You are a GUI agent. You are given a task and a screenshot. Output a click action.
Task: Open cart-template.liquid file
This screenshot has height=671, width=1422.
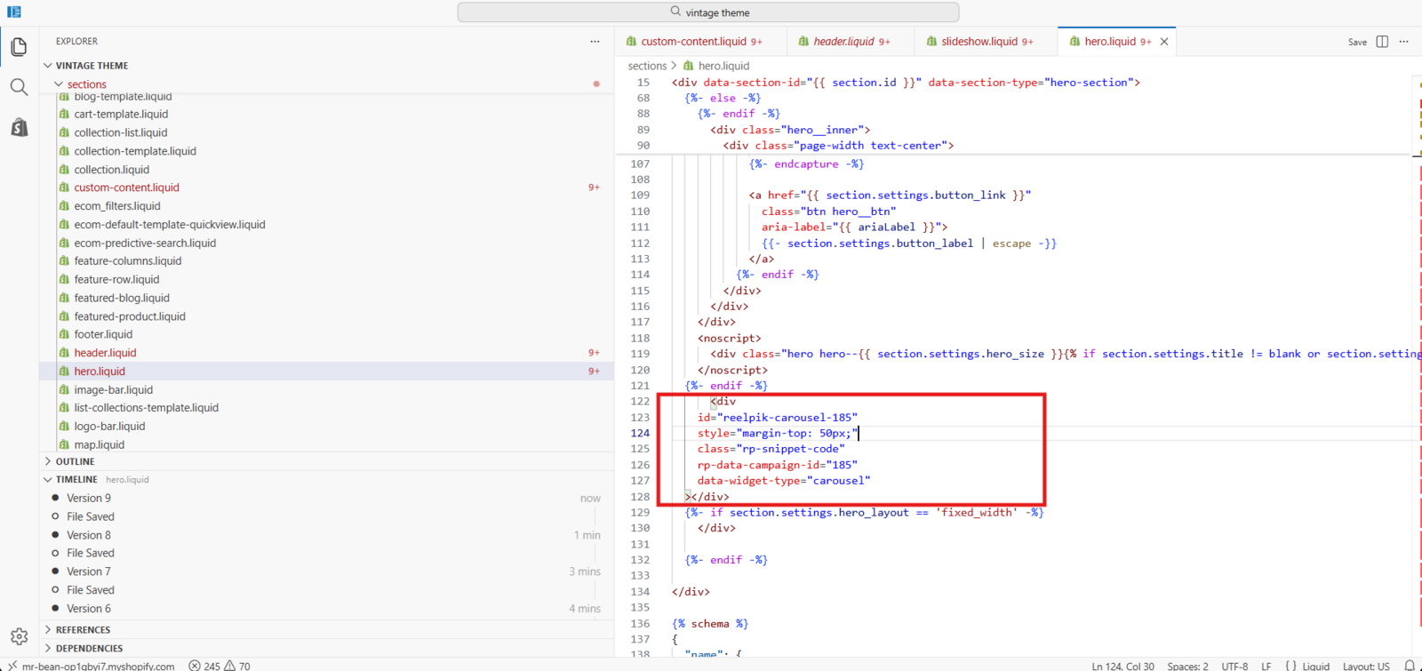pos(121,114)
